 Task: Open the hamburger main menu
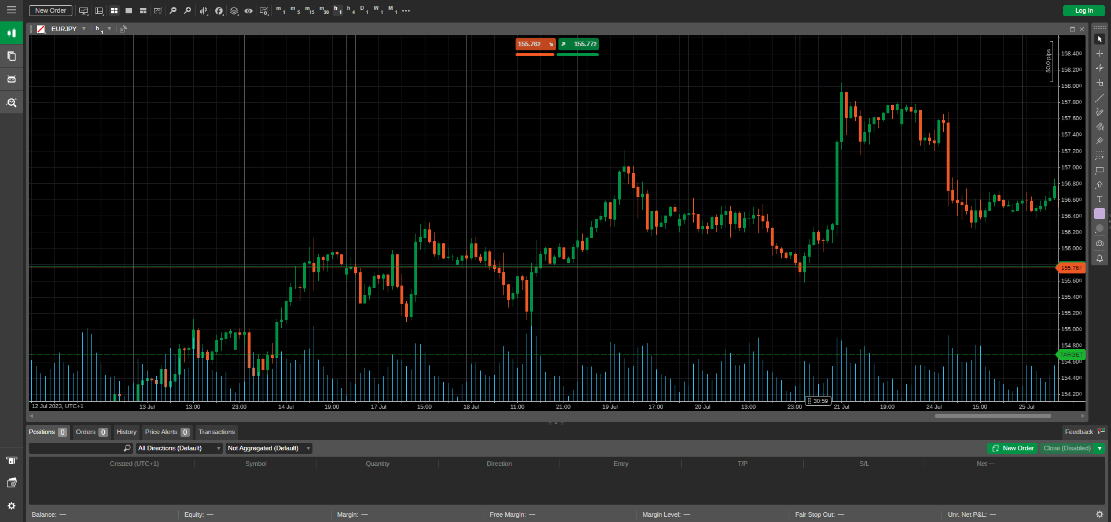[11, 10]
